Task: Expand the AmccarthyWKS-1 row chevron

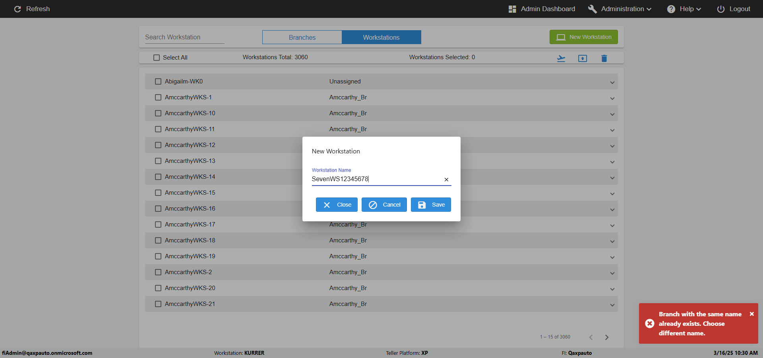Action: click(x=612, y=99)
